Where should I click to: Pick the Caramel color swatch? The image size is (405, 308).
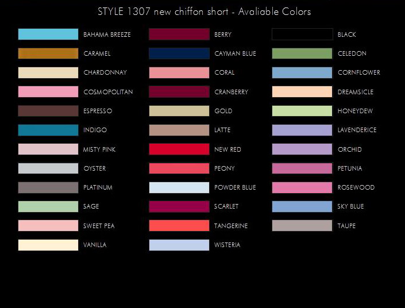[48, 53]
